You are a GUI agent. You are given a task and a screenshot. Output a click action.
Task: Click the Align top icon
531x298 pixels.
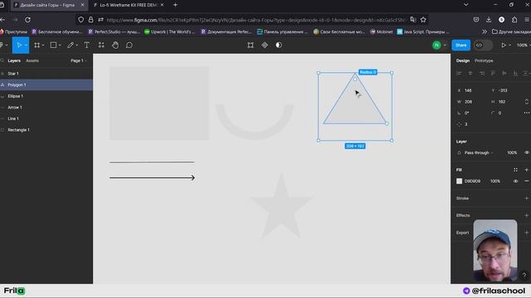[x=493, y=74]
